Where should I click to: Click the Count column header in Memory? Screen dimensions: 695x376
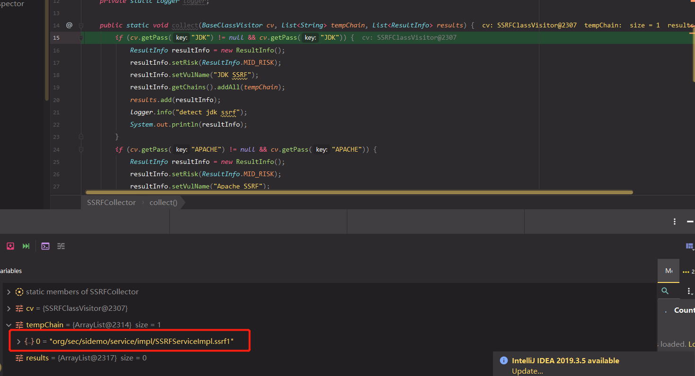pos(684,310)
